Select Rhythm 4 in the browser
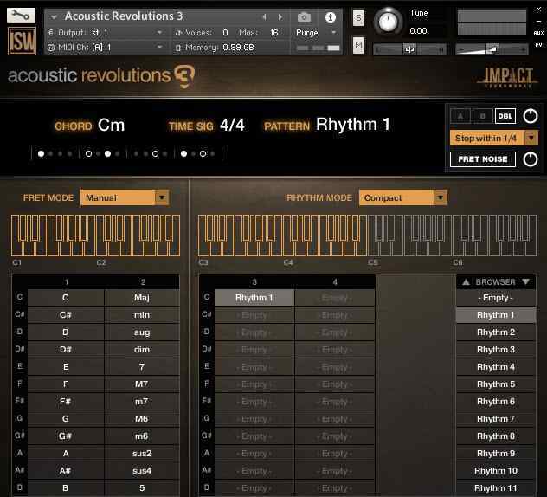 pos(496,367)
